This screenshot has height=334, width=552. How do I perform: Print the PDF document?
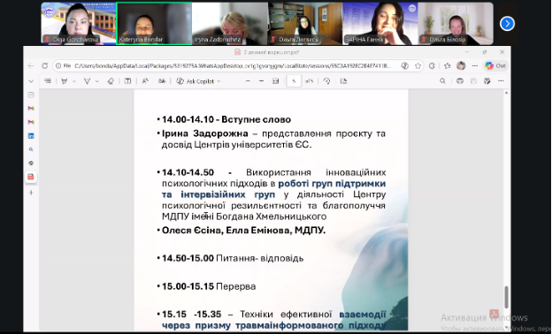coord(460,81)
